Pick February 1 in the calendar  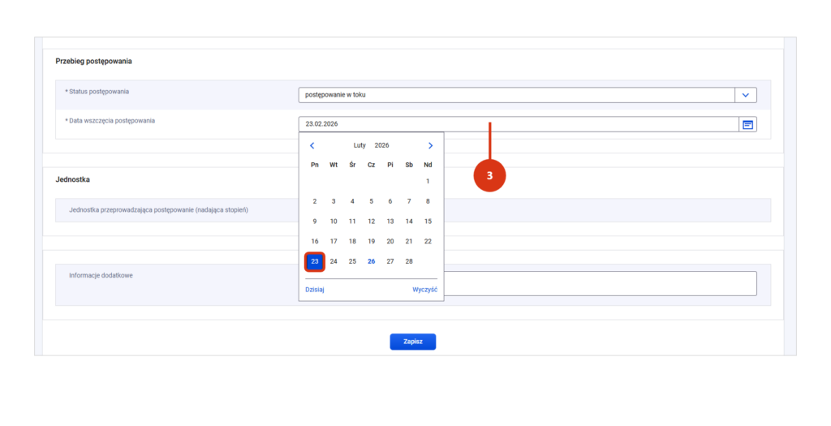(428, 181)
